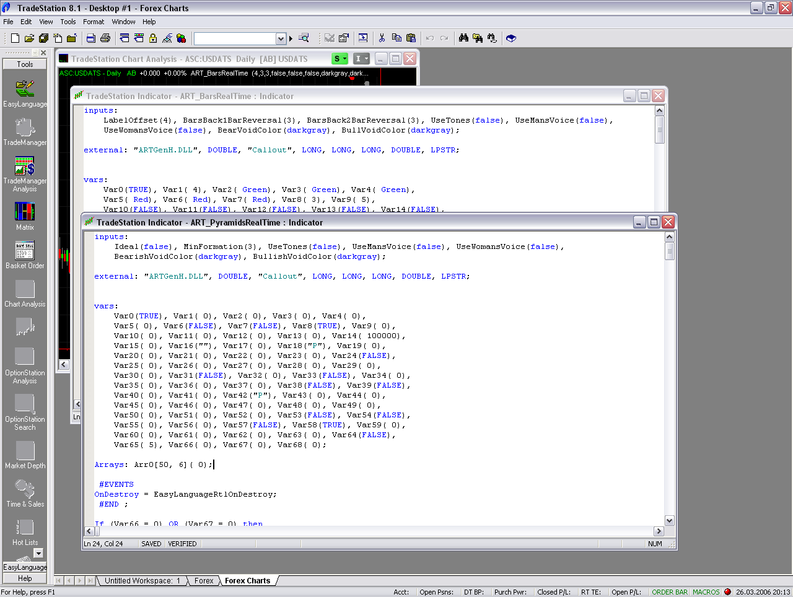Launch the Matrix window icon
Screen dimensions: 793x597
tap(25, 212)
